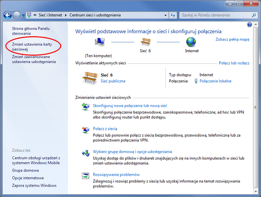The image size is (261, 197).
Task: Maximize the Control Panel window
Action: (239, 4)
